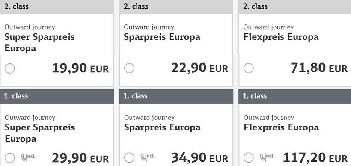
Task: Select 2. class Super Sparpreis Europa radio button
Action: point(9,68)
